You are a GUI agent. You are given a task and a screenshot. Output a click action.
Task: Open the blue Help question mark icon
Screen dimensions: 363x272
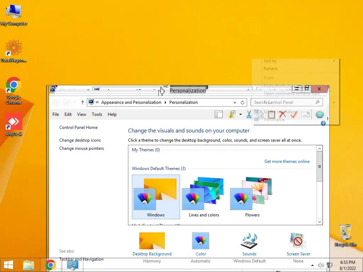323,124
